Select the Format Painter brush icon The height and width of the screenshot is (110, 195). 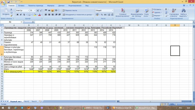point(11,16)
